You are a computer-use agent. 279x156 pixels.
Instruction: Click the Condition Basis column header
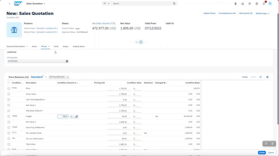(x=193, y=83)
